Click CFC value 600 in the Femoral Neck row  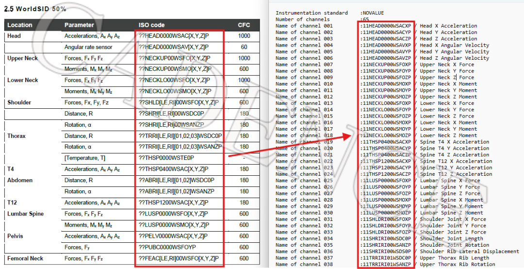click(x=244, y=258)
